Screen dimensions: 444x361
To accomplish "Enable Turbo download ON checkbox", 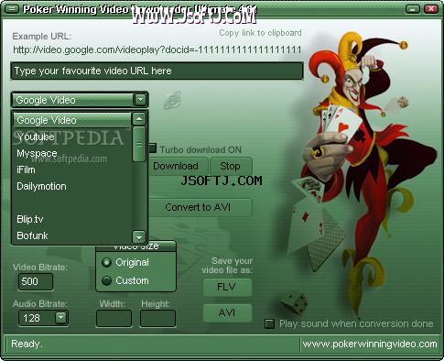I will pos(153,149).
